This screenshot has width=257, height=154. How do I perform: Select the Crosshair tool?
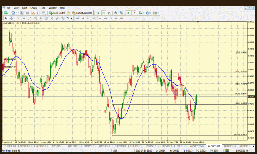12,18
